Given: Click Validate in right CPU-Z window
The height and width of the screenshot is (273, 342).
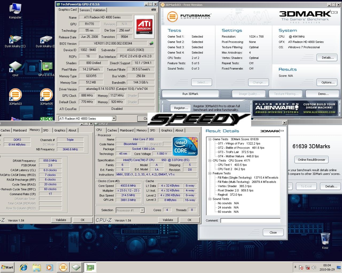Looking at the screenshot, I should (x=168, y=220).
